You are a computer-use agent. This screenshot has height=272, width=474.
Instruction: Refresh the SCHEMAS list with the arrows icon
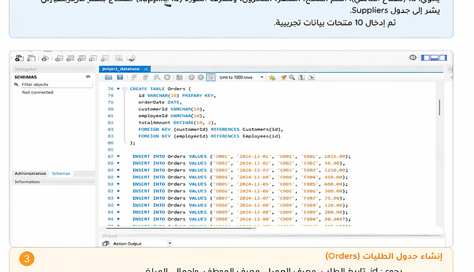(x=88, y=77)
